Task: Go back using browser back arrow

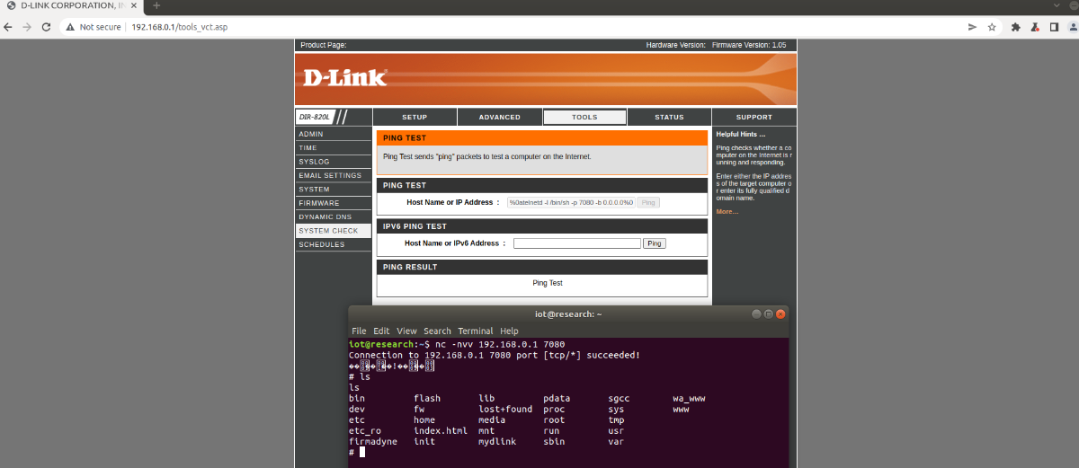Action: pyautogui.click(x=10, y=27)
